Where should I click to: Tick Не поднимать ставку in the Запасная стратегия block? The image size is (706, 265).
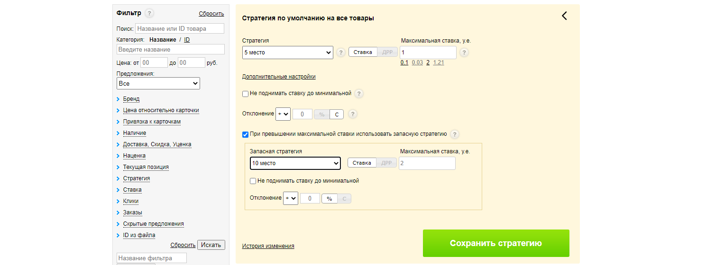tap(253, 181)
